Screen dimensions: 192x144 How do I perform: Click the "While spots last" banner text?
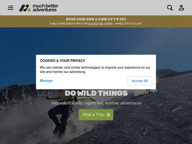(129, 24)
